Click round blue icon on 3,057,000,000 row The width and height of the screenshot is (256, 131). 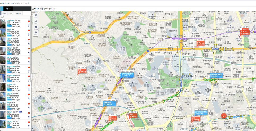click(x=29, y=53)
